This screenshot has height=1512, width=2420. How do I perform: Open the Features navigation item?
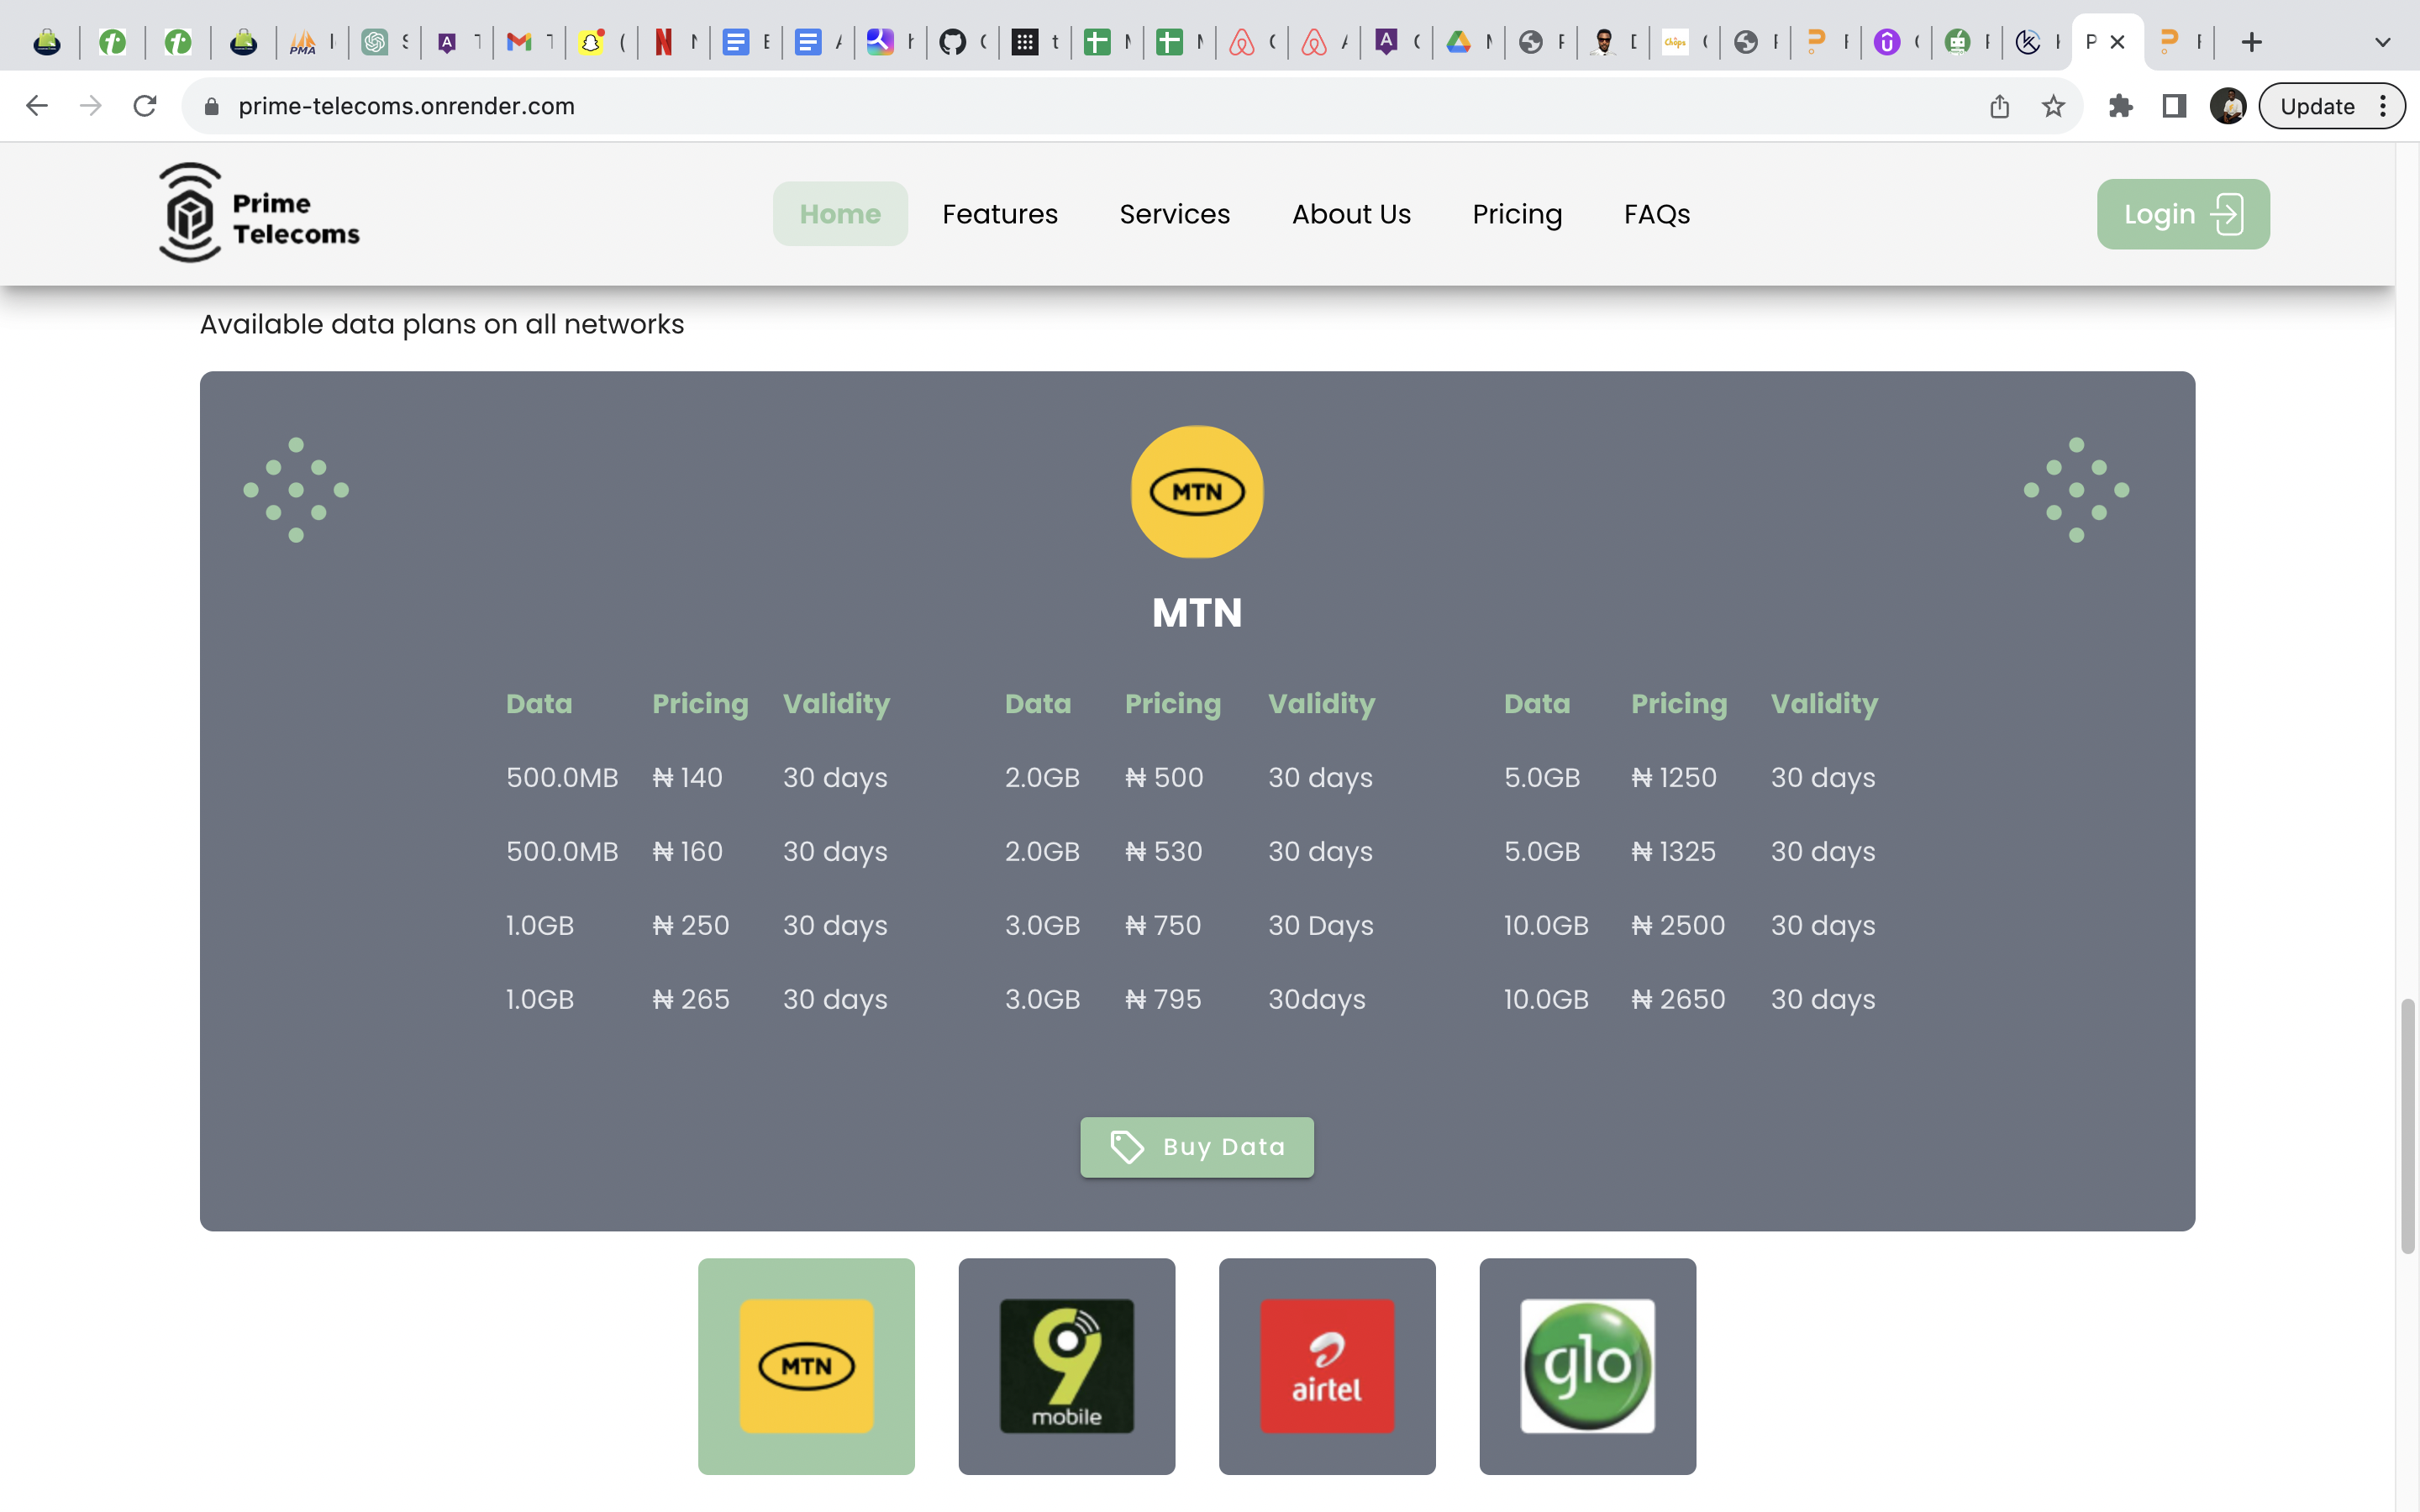[1000, 213]
